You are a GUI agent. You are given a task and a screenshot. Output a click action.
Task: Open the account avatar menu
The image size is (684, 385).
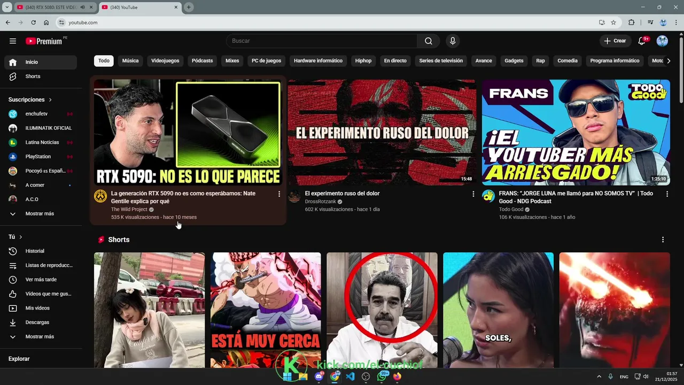662,41
